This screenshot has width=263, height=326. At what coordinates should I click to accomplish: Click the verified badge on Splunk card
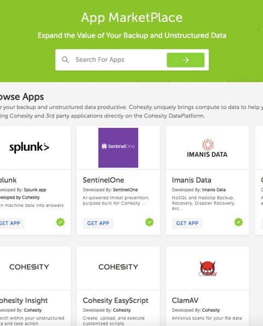click(x=60, y=222)
